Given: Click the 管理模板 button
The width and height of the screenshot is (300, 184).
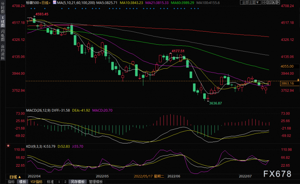Looking at the screenshot, I should click(x=96, y=182).
